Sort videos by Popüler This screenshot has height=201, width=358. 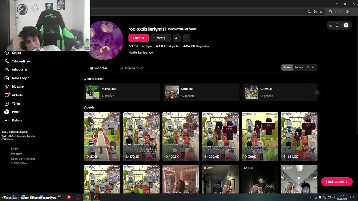[x=299, y=68]
